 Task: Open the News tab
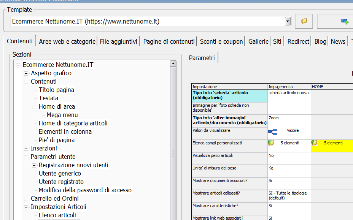[338, 42]
